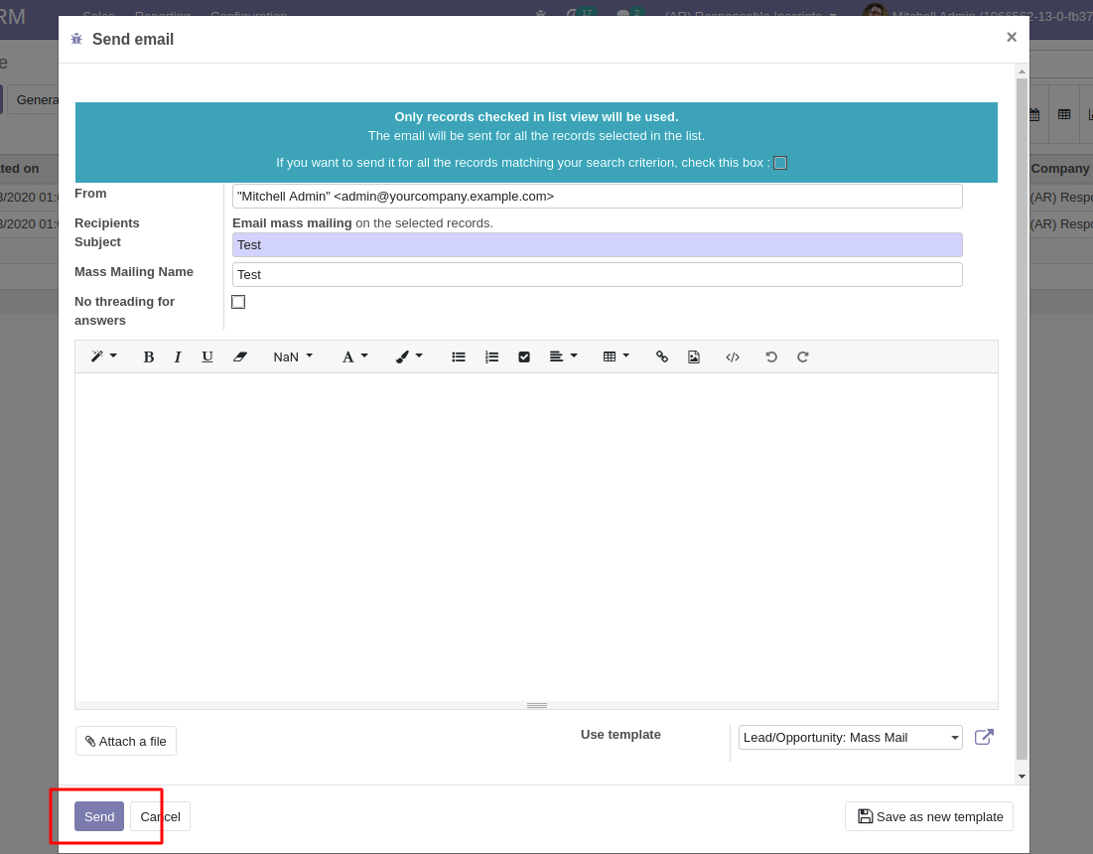Open the font color picker
Screen dimensions: 1093x854
(354, 356)
